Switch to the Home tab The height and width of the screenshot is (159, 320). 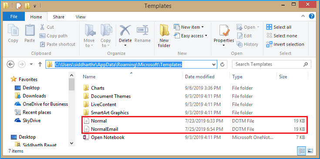pyautogui.click(x=36, y=17)
